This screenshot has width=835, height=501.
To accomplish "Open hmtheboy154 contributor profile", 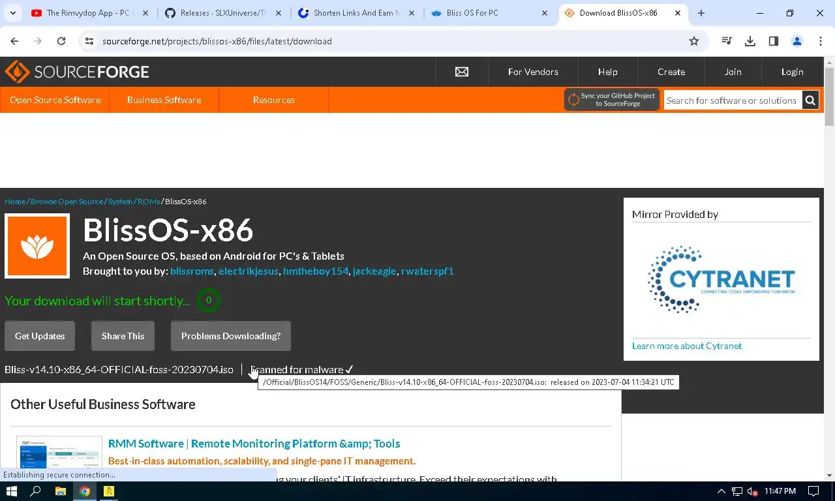I will point(316,271).
